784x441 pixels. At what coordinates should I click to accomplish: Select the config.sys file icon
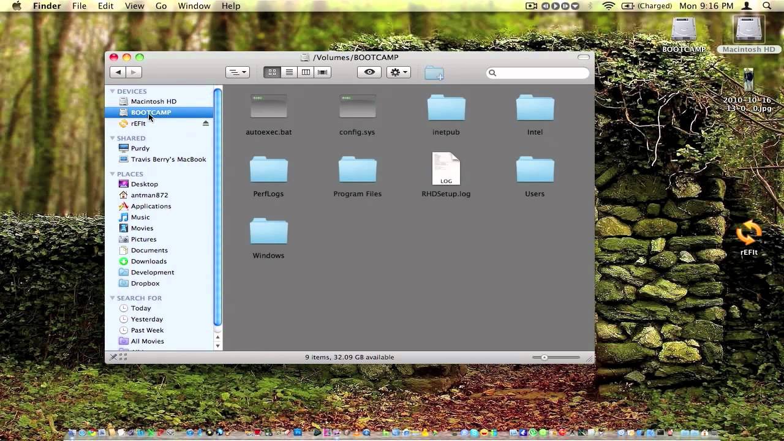(x=357, y=107)
